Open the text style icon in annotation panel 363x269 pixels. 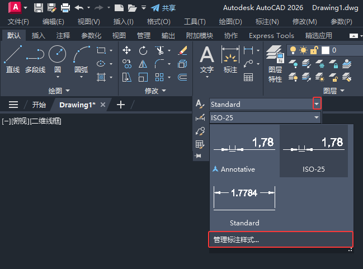pos(200,104)
